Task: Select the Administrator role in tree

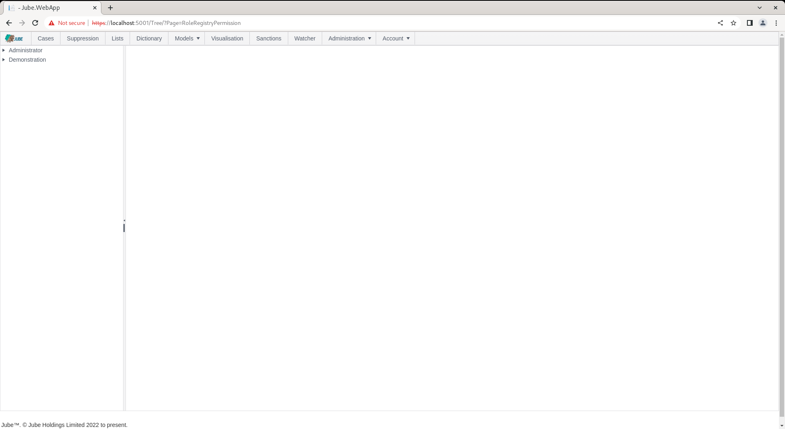Action: 25,50
